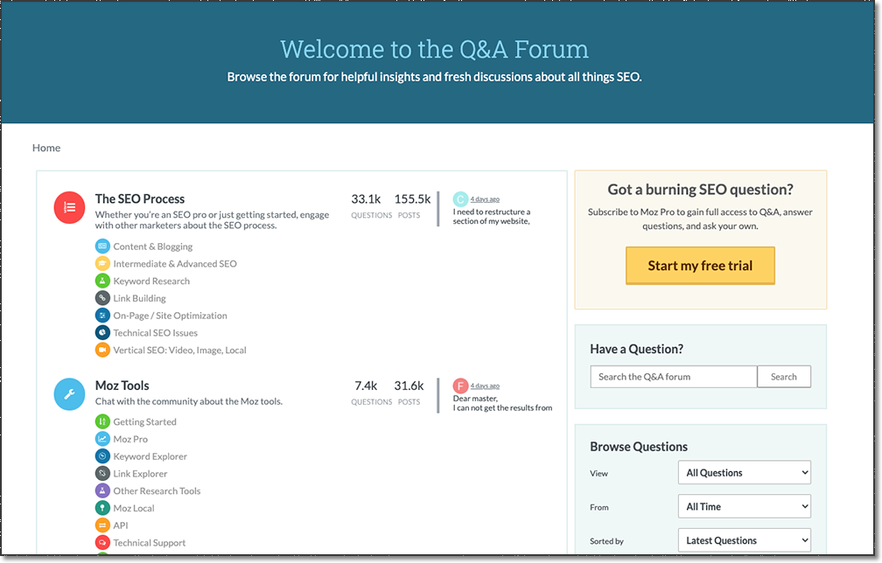Click the Link Building chain icon
Screen dimensions: 882x563
coord(103,298)
